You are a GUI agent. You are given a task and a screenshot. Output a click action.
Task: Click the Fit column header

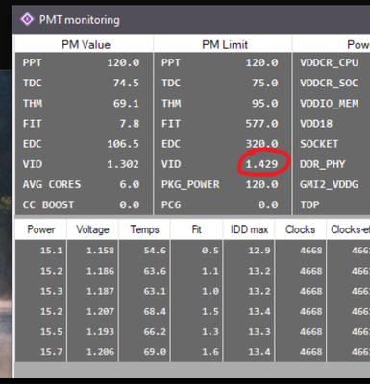pyautogui.click(x=197, y=229)
